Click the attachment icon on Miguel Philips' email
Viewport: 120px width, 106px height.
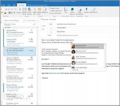point(32,85)
